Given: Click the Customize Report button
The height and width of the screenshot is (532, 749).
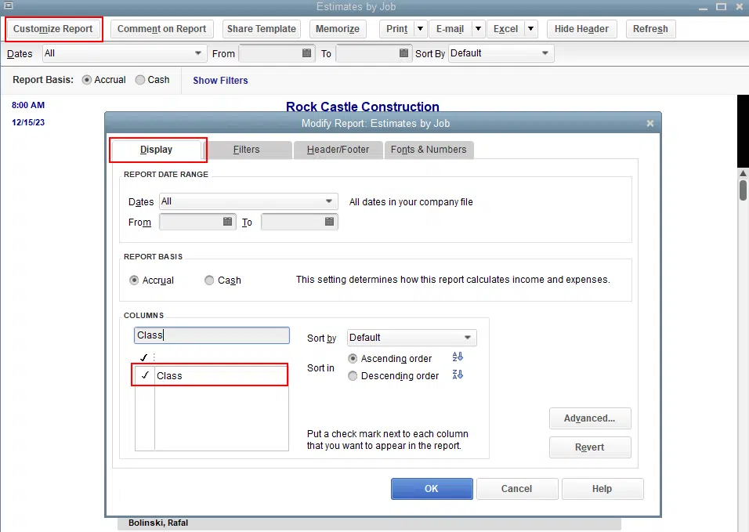Looking at the screenshot, I should tap(53, 29).
